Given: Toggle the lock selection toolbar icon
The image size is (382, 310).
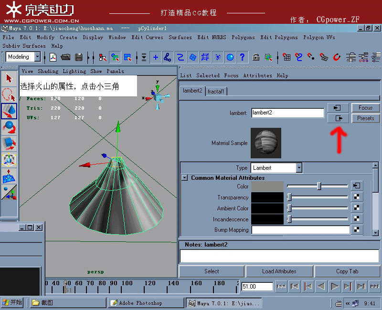Looking at the screenshot, I should tap(255, 57).
